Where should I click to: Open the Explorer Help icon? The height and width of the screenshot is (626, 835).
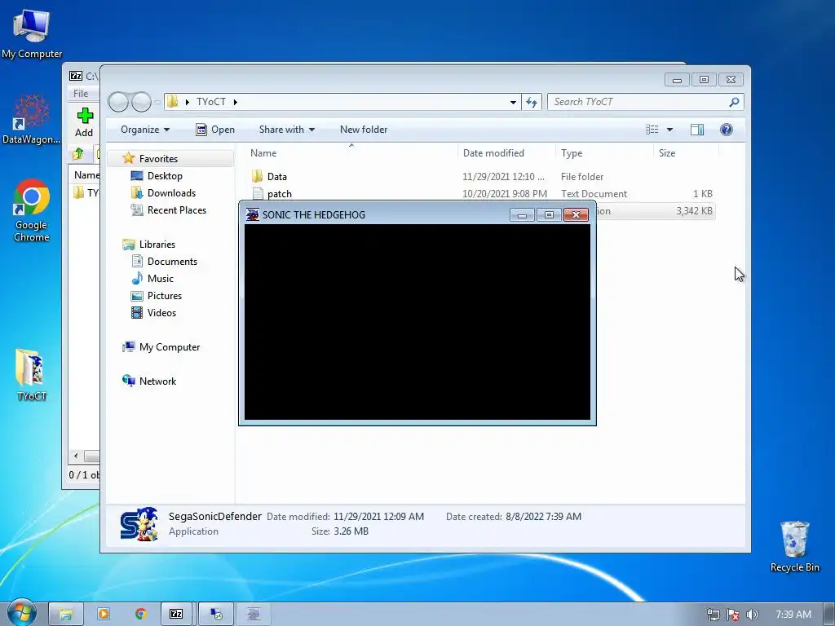pyautogui.click(x=727, y=130)
